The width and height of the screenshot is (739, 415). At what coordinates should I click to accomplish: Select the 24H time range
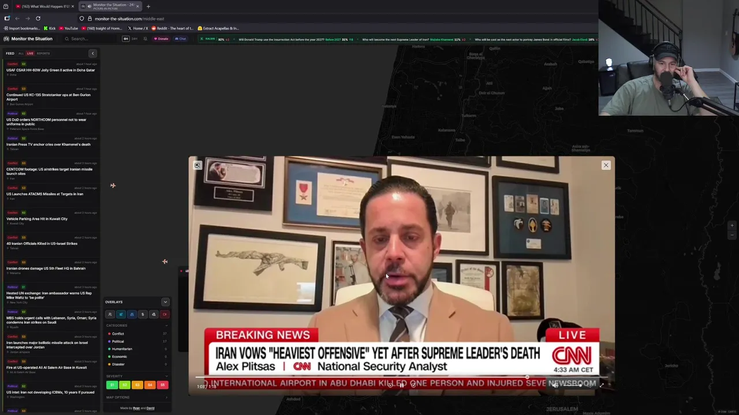coord(135,39)
